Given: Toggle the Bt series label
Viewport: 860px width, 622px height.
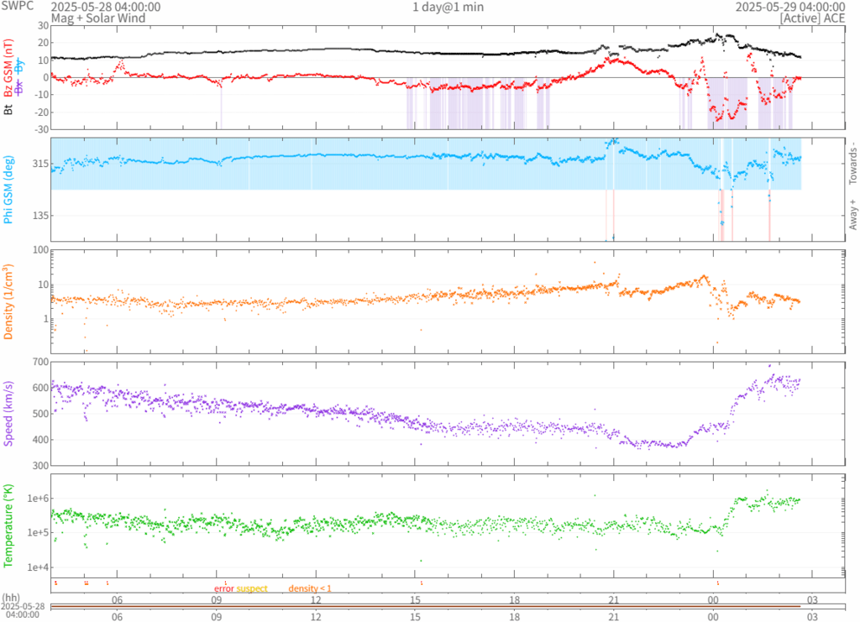Looking at the screenshot, I should click(8, 109).
